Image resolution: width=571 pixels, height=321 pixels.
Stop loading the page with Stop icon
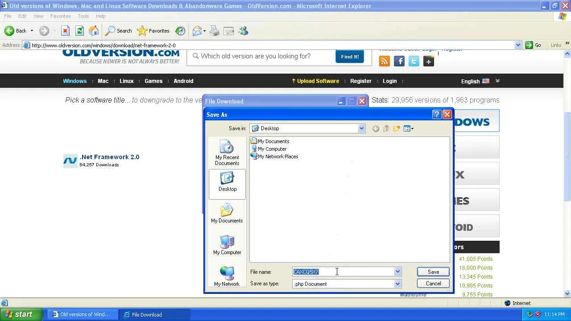coord(65,31)
